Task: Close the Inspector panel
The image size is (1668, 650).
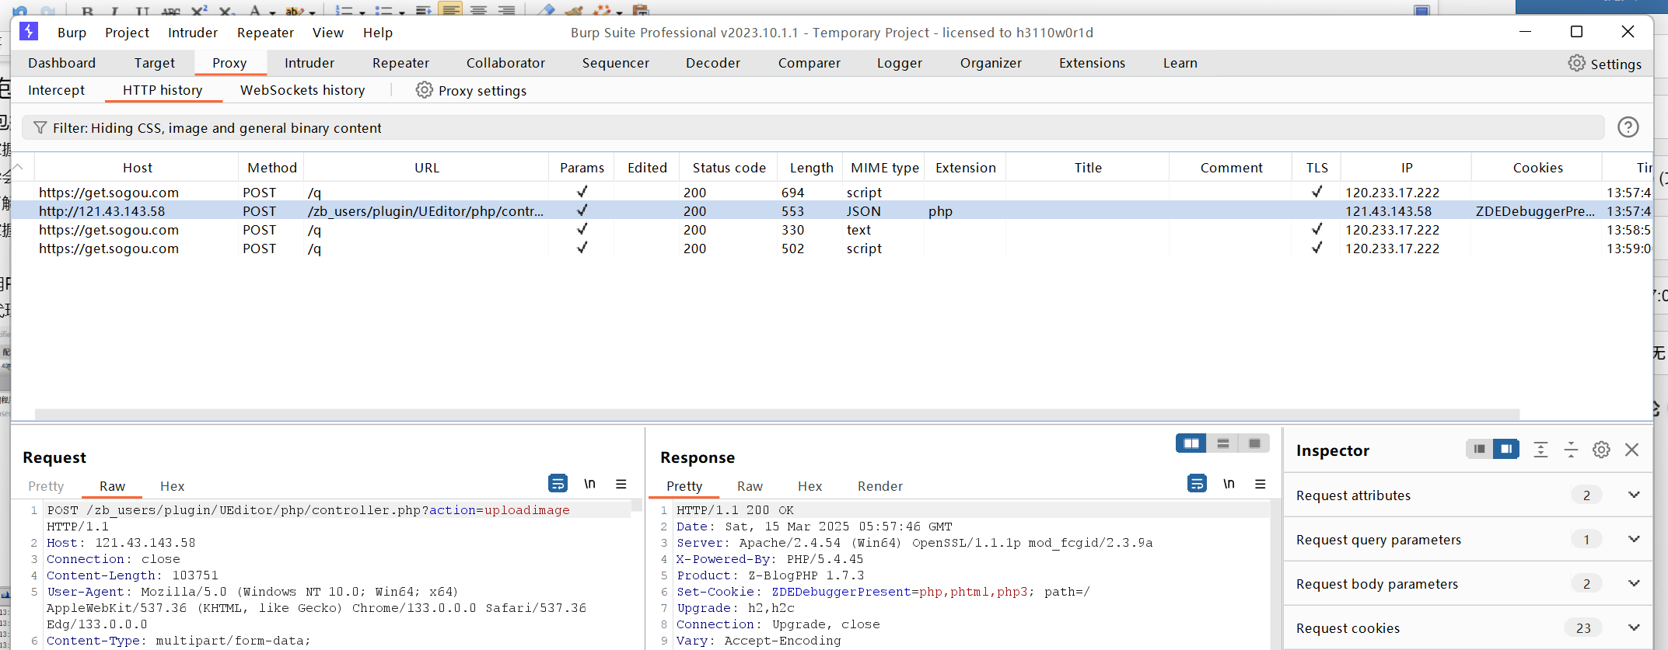Action: [1632, 450]
